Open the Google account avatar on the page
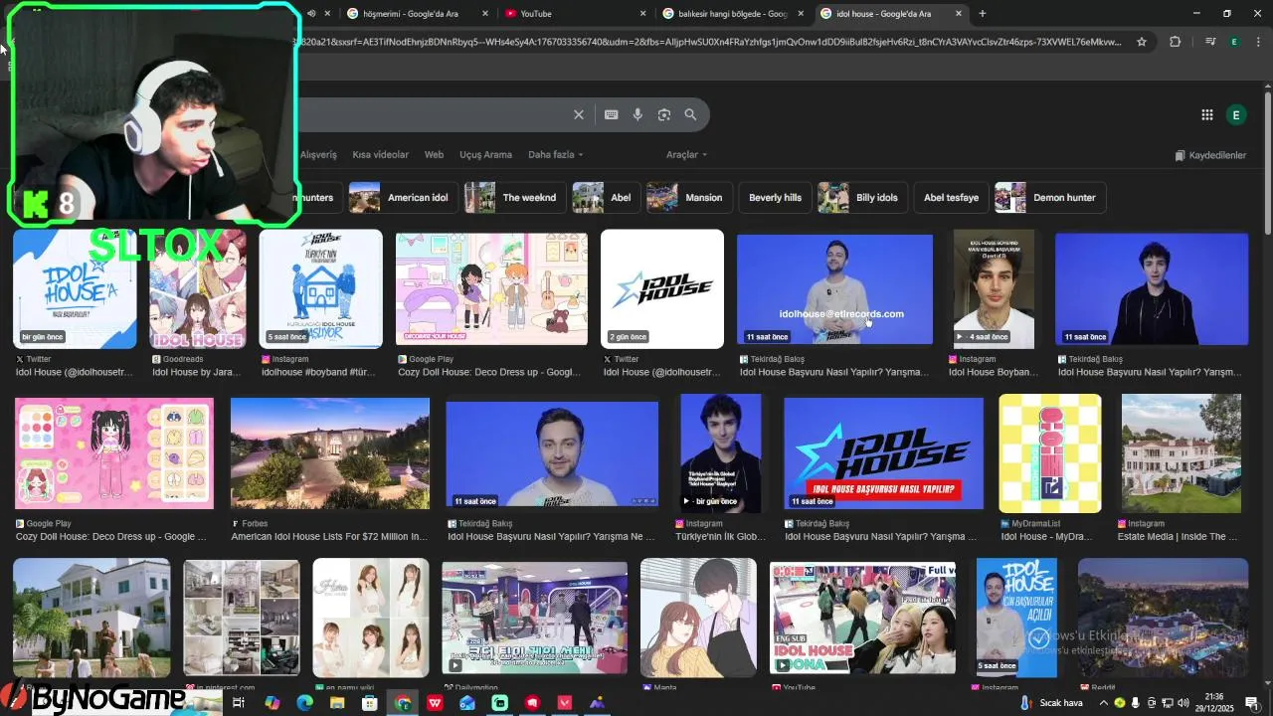 (1236, 115)
